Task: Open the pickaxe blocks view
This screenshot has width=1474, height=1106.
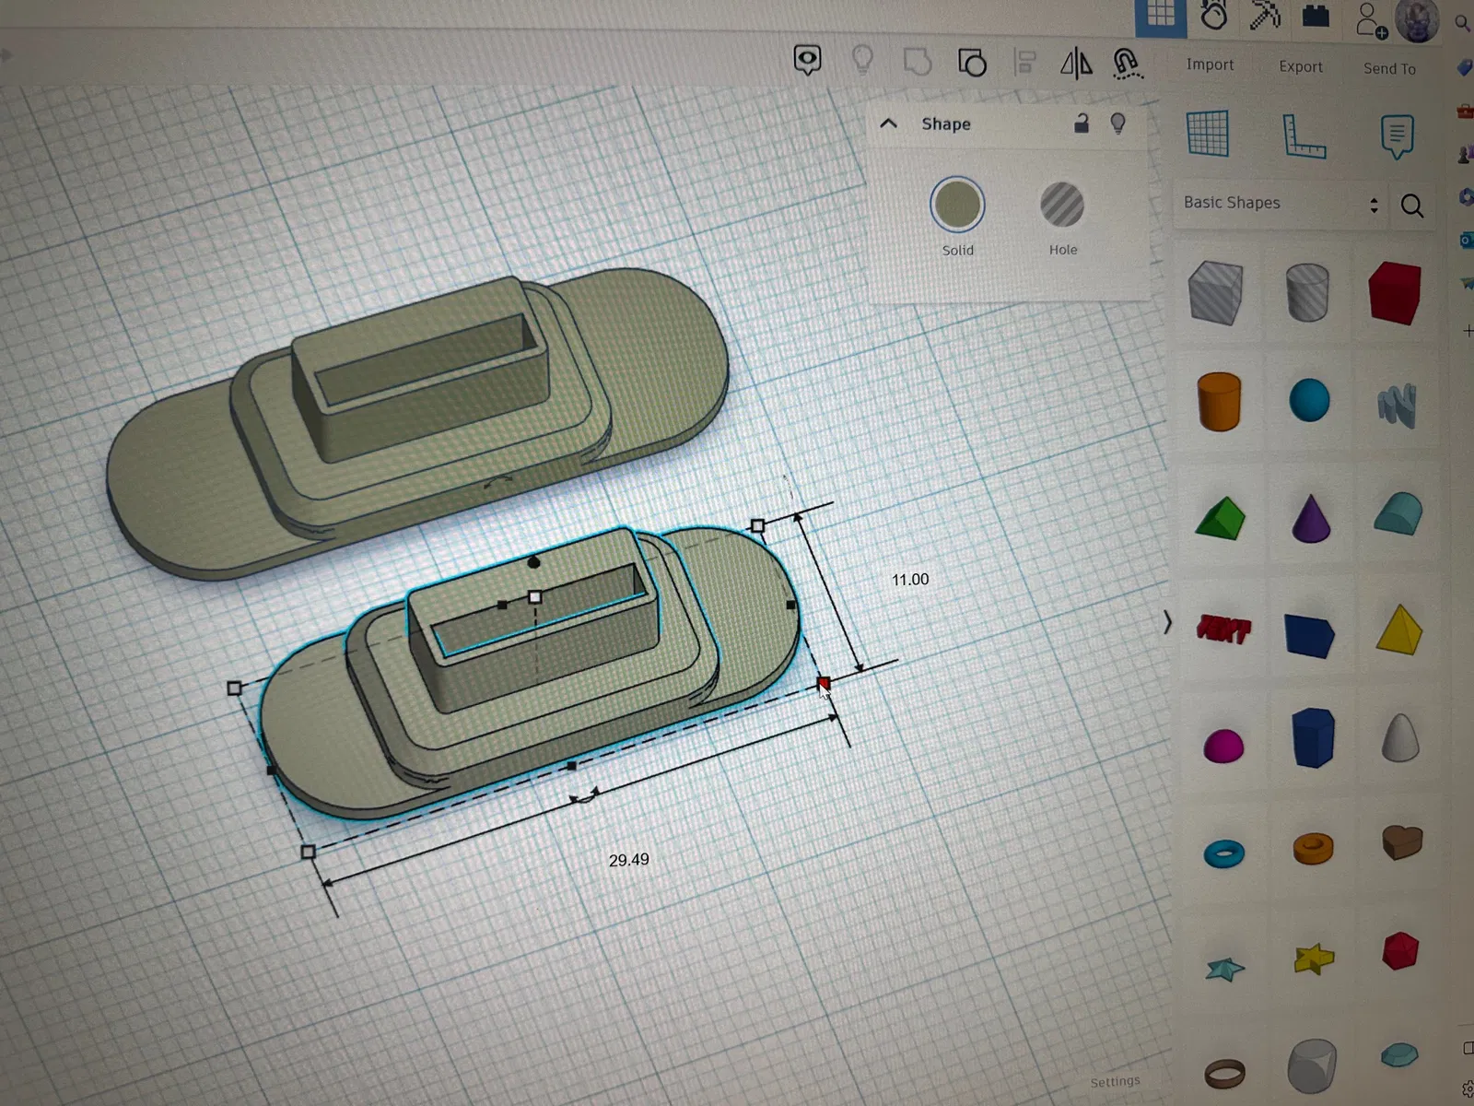Action: (x=1265, y=16)
